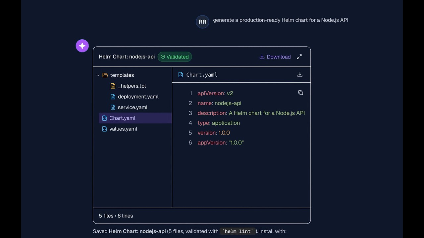Click file icon in Chart.yaml header

[x=181, y=75]
